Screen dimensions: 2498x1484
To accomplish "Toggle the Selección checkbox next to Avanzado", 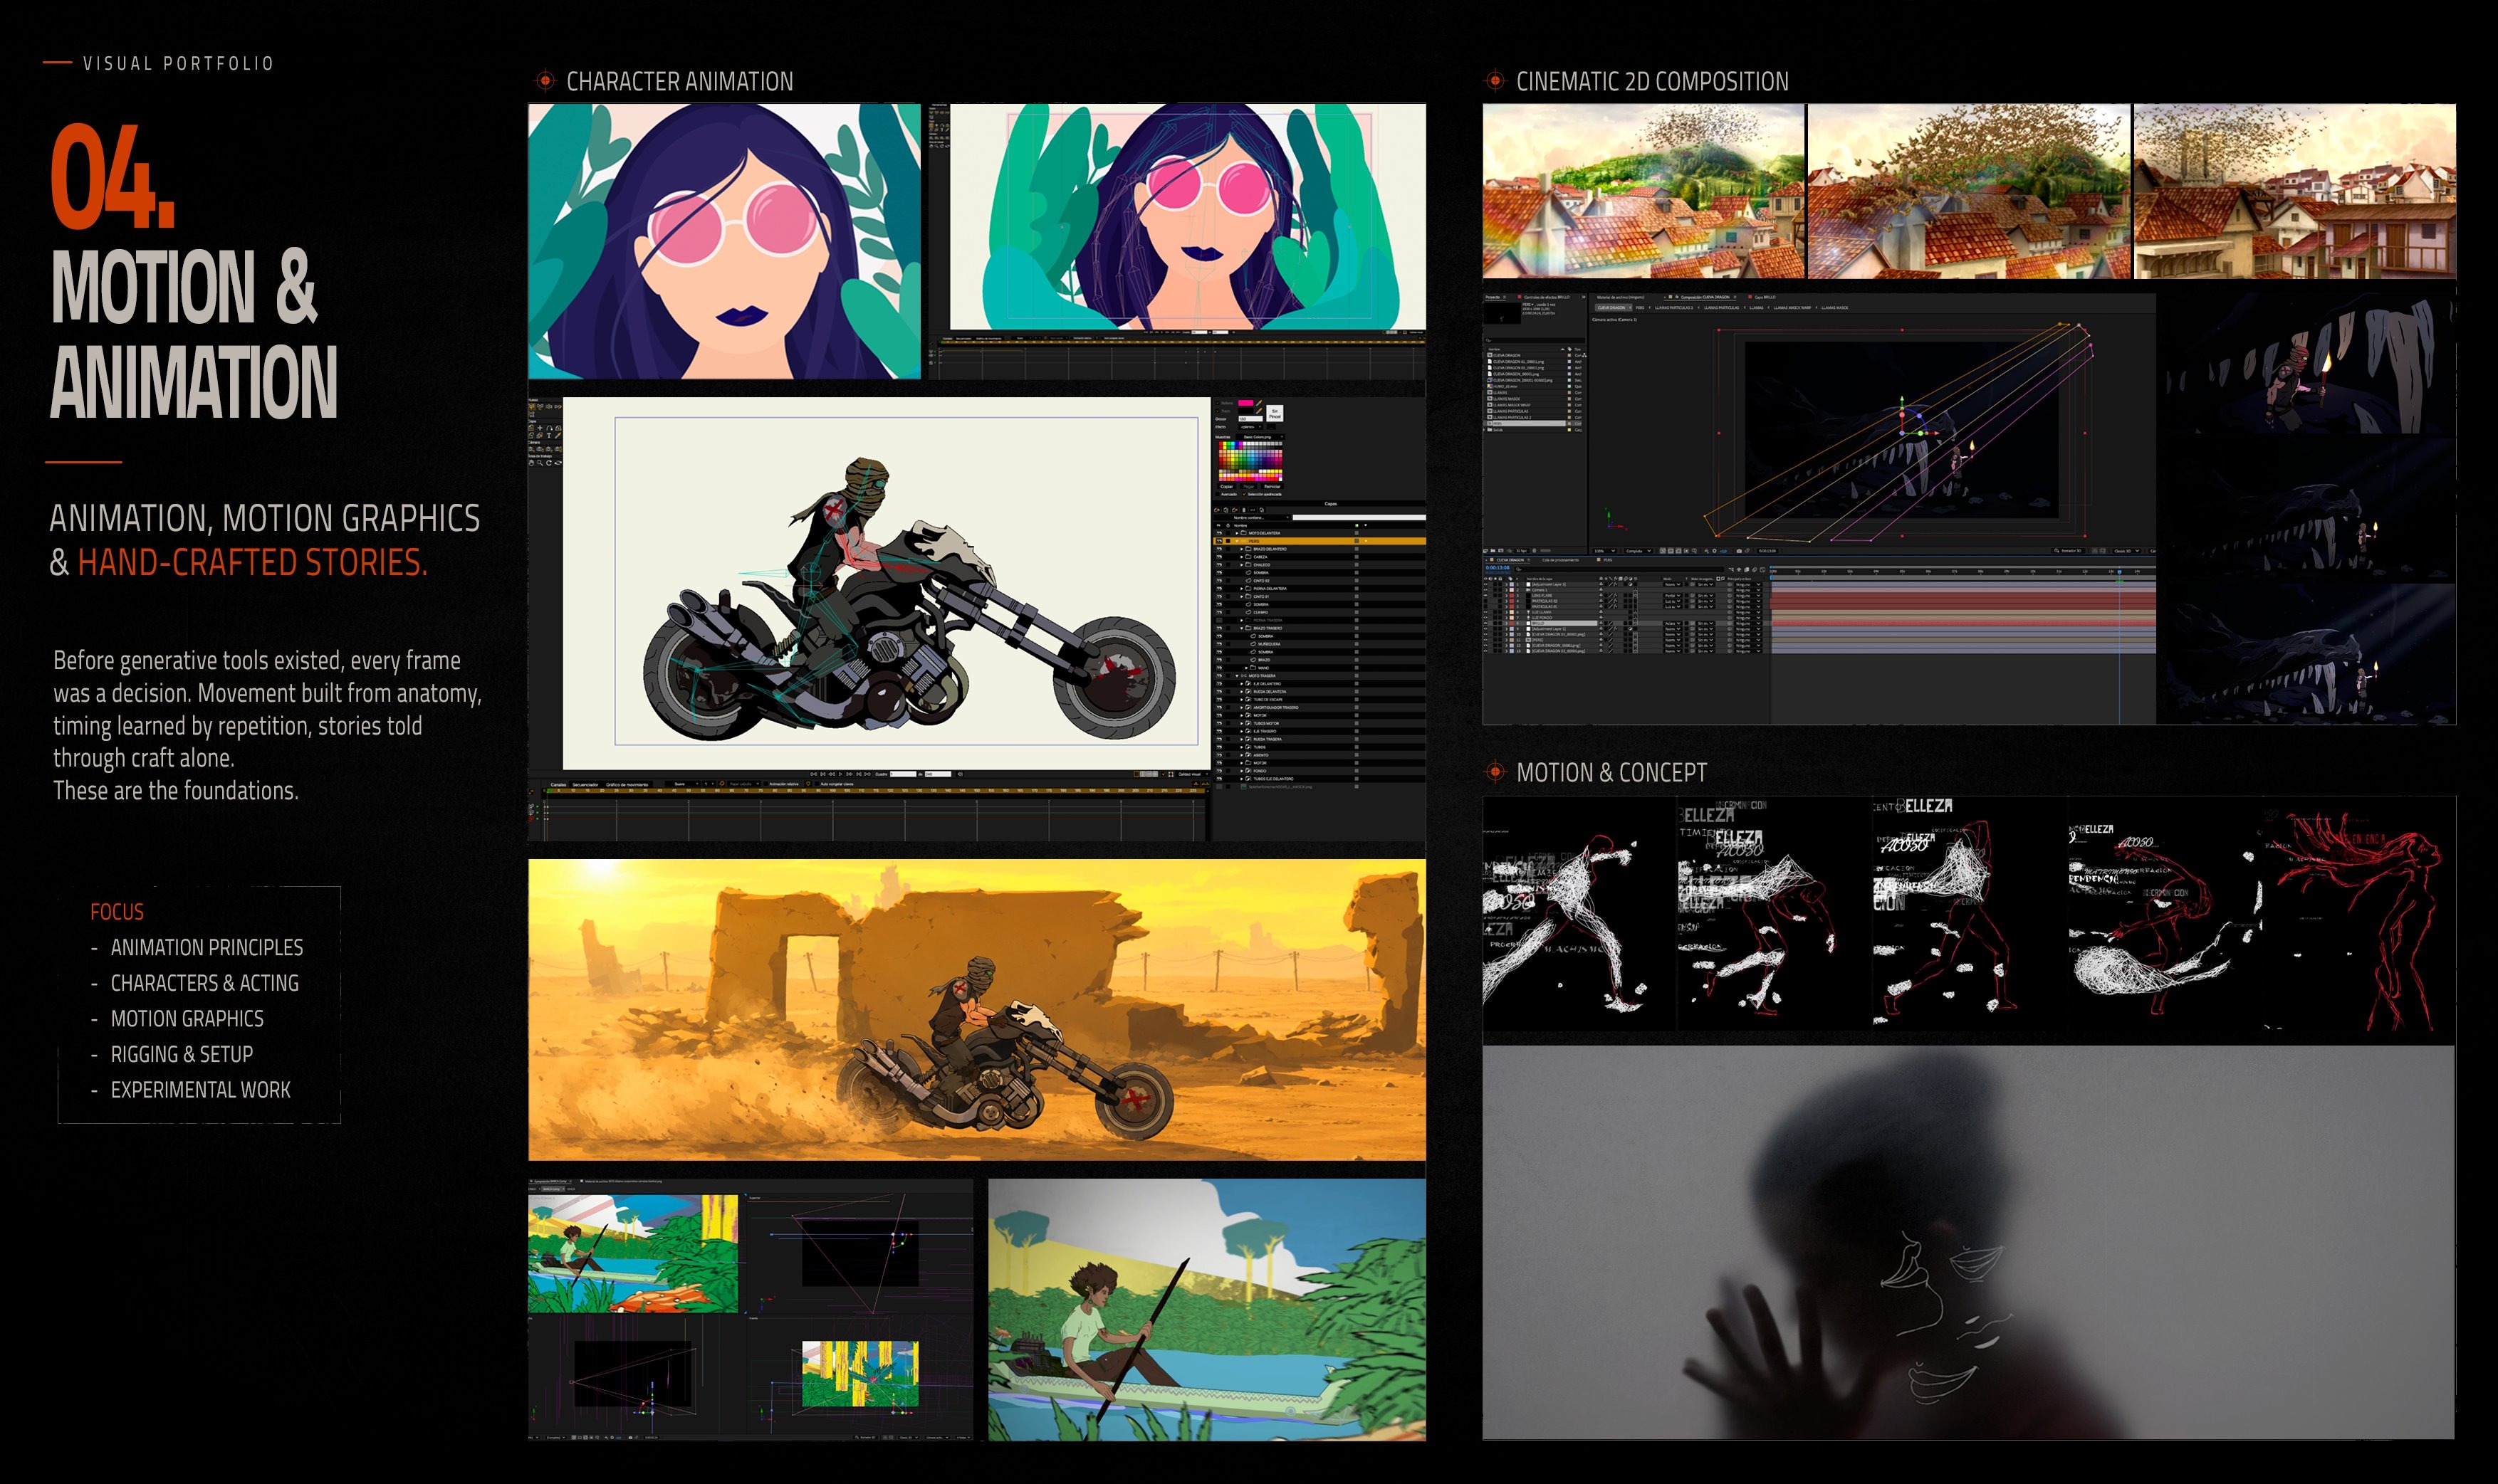I will 1245,494.
